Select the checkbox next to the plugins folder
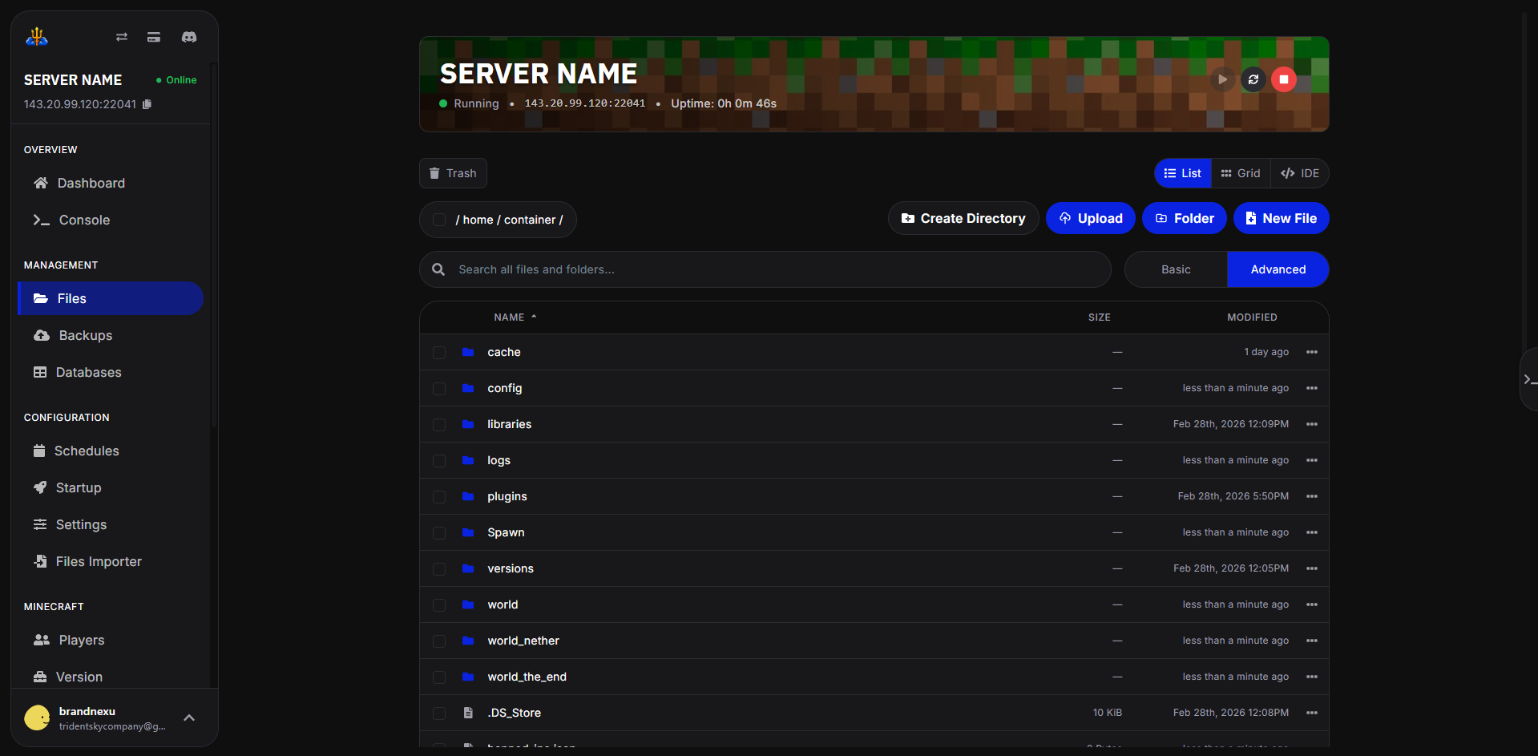1538x756 pixels. (x=439, y=496)
